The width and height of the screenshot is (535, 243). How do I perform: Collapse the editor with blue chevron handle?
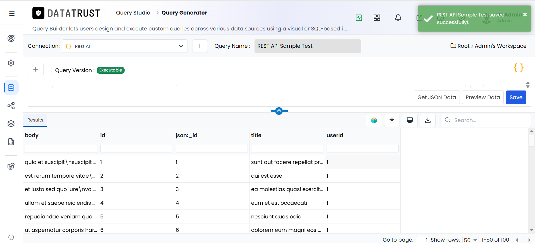coord(279,111)
